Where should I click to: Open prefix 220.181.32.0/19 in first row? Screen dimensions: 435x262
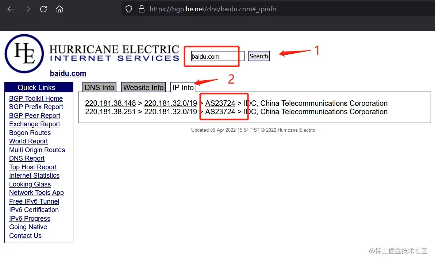[171, 103]
